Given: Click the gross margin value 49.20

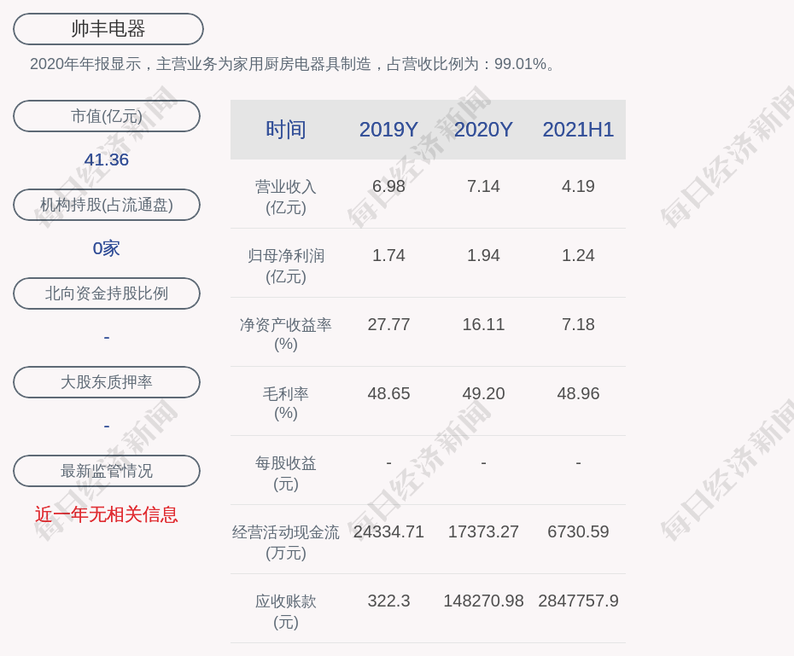Looking at the screenshot, I should [x=483, y=393].
